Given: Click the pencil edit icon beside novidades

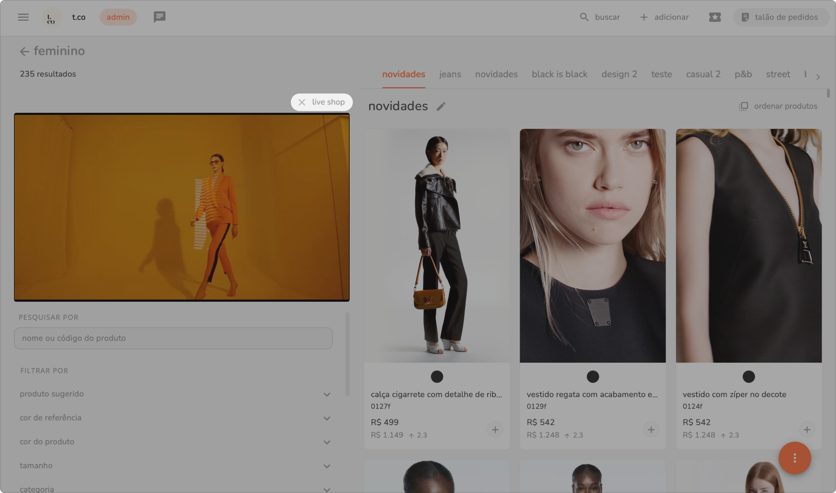Looking at the screenshot, I should click(x=441, y=107).
